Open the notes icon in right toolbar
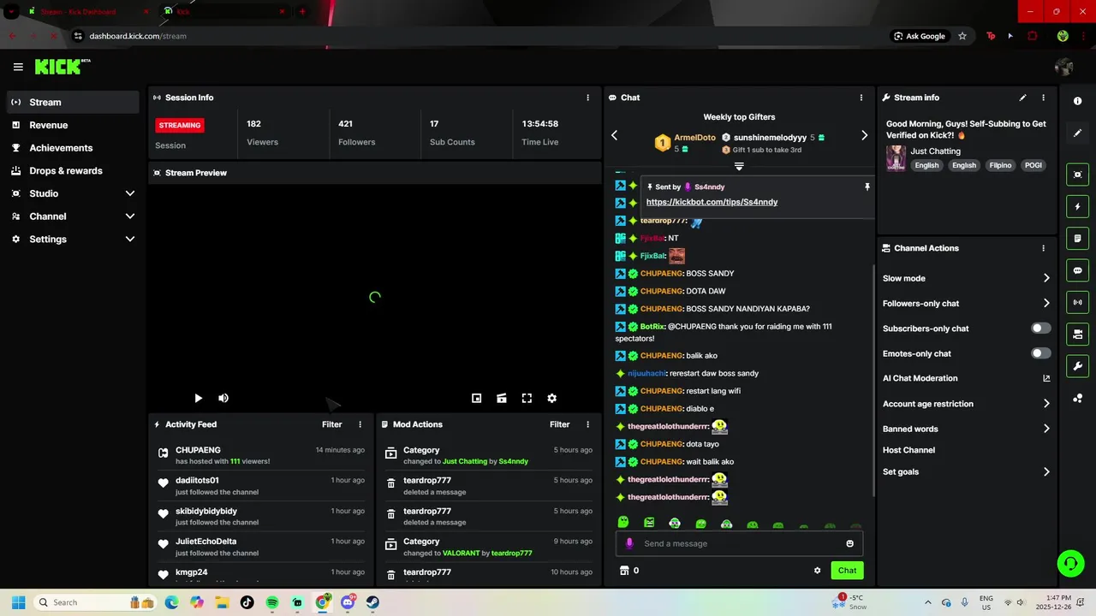The width and height of the screenshot is (1096, 616). pos(1077,238)
